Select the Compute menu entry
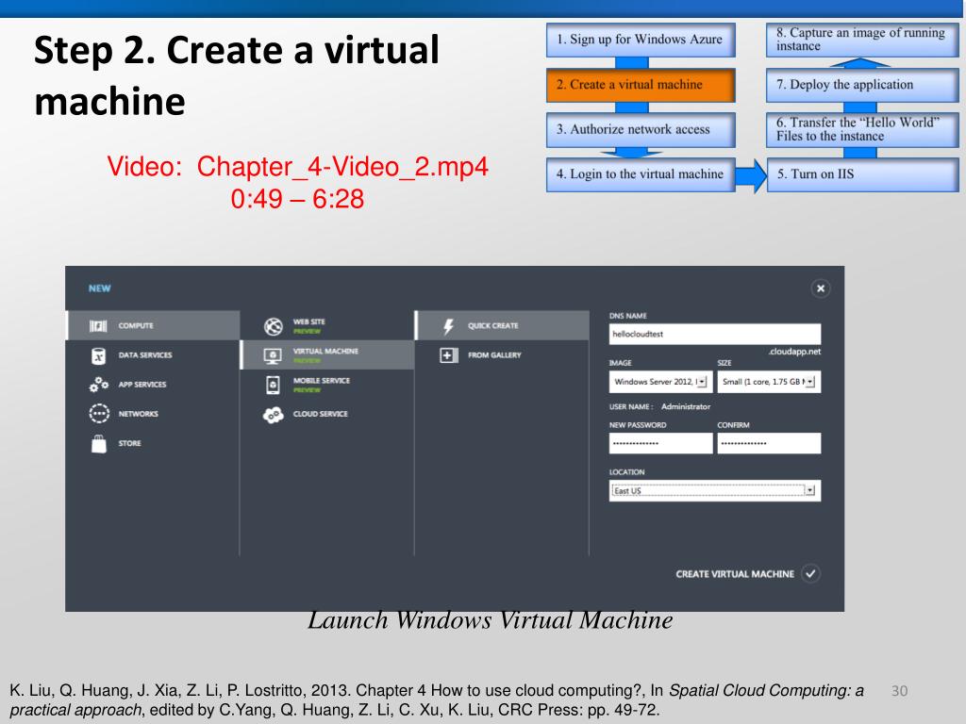The width and height of the screenshot is (966, 724). click(153, 325)
